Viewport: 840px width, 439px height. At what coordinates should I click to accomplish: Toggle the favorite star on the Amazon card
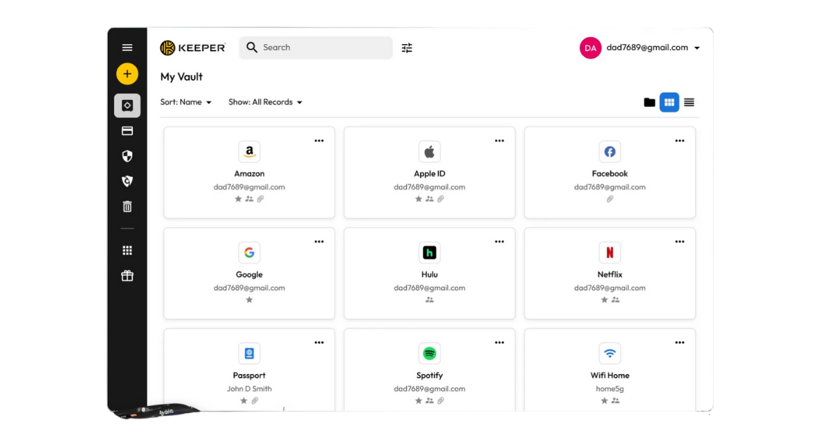pos(238,199)
